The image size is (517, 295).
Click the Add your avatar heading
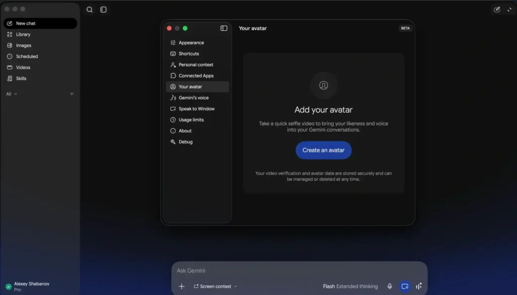[324, 109]
